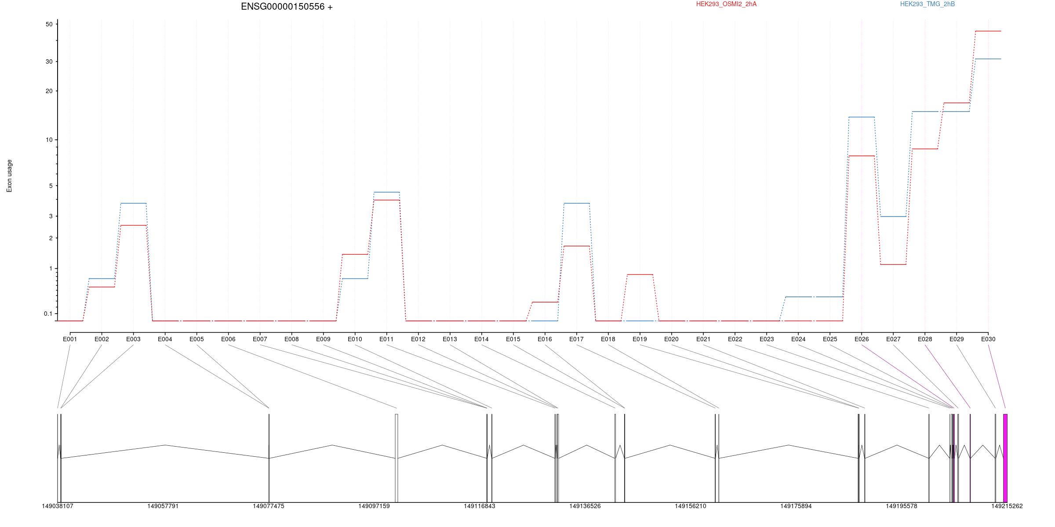
Task: Click the blue E003 usage line segment
Action: click(x=133, y=203)
